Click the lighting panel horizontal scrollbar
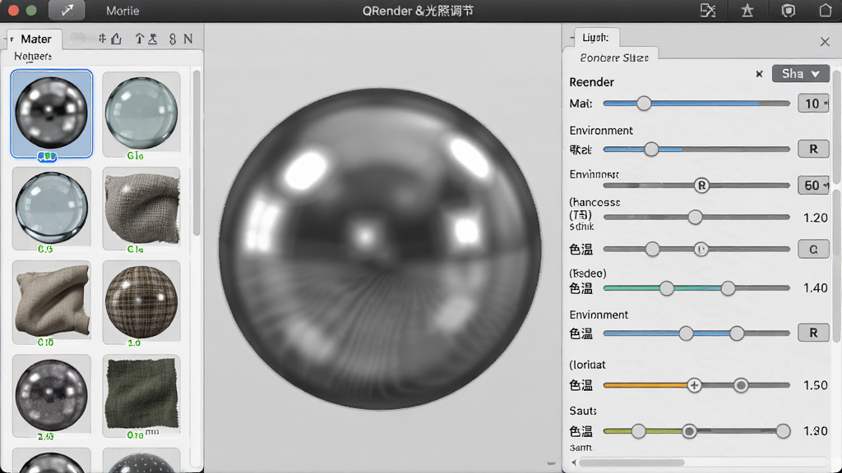 coord(632,462)
